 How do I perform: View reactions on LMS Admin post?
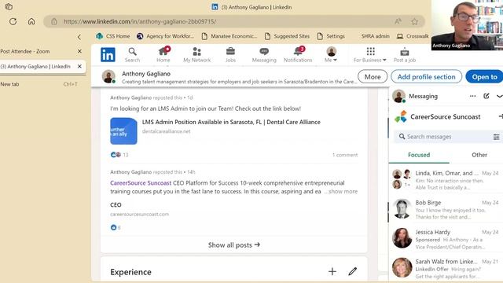tap(119, 155)
